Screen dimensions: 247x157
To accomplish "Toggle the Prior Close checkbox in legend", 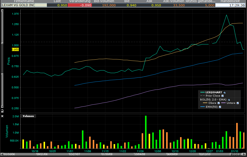I will pyautogui.click(x=223, y=96).
